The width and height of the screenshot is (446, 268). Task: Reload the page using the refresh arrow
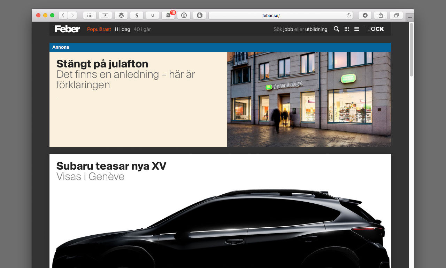click(348, 15)
